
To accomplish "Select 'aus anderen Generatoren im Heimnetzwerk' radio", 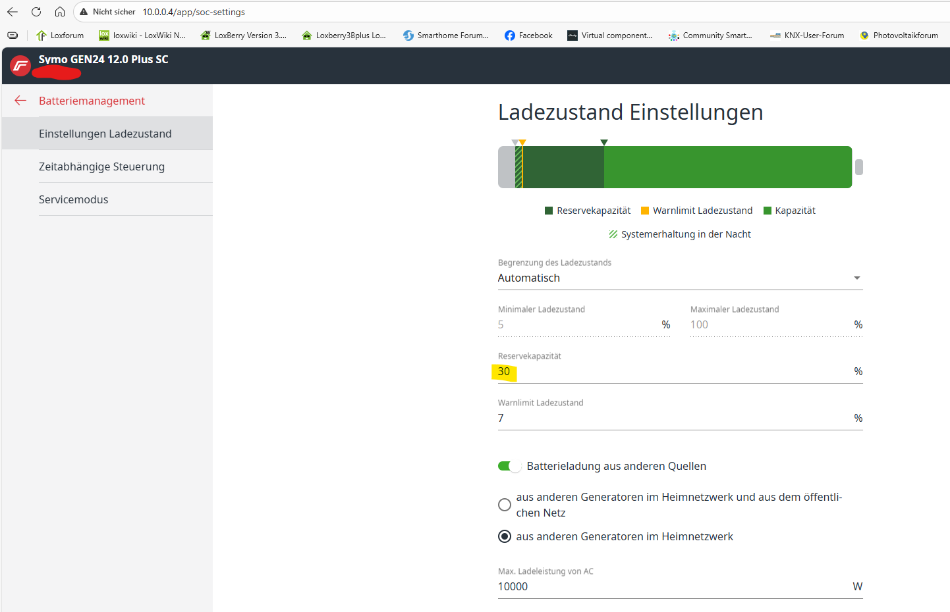I will tap(505, 536).
